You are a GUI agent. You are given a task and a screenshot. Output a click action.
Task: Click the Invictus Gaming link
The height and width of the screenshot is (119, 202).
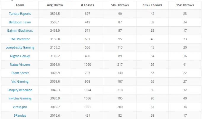point(20,98)
